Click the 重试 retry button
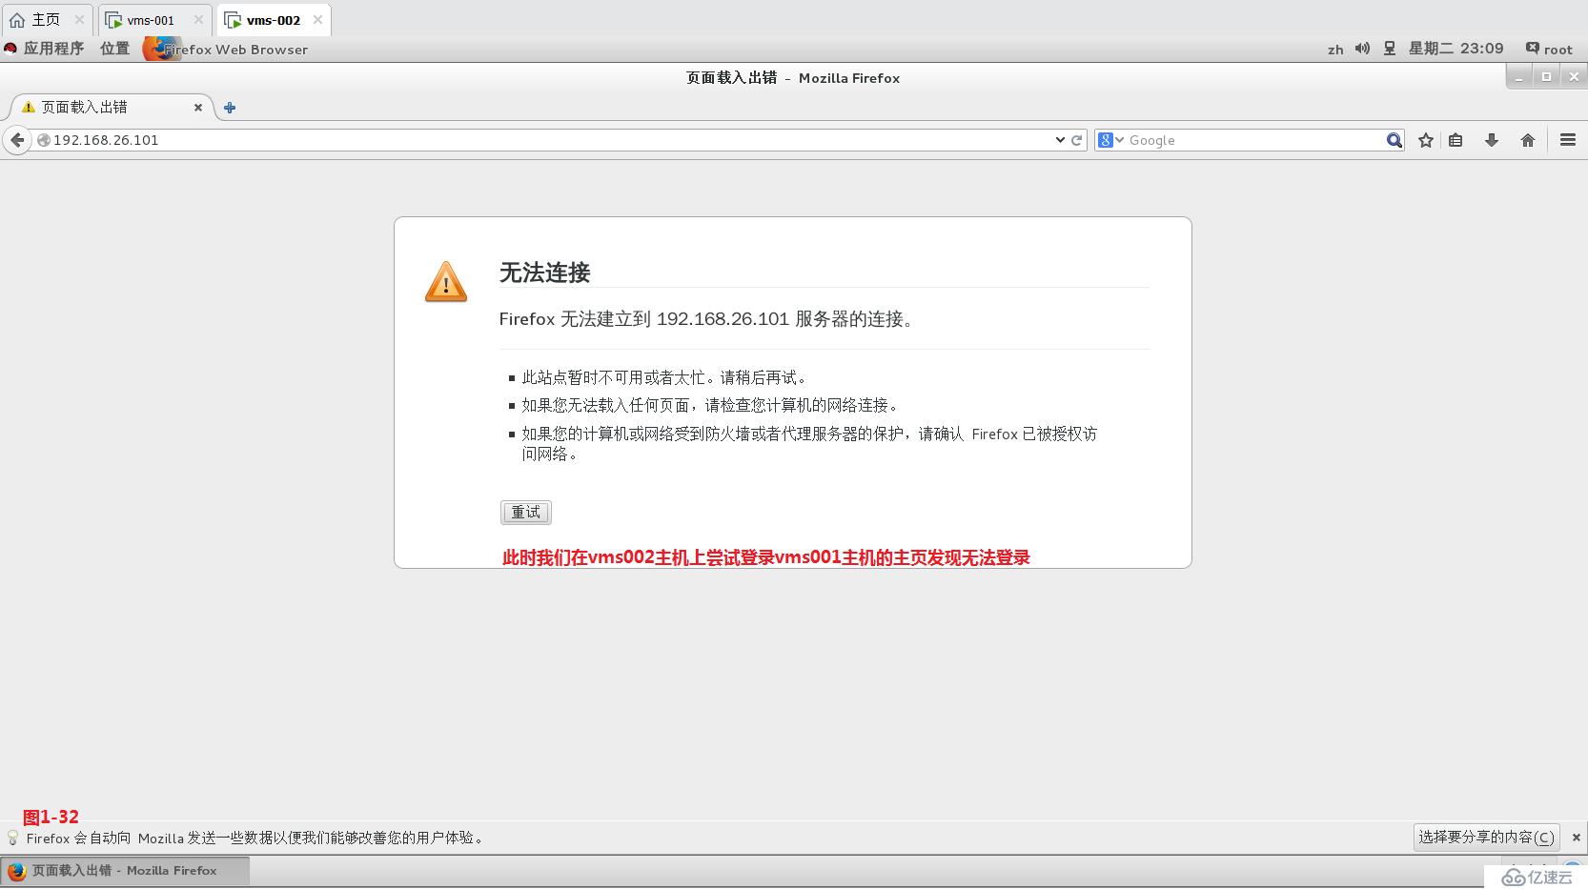This screenshot has width=1588, height=889. click(x=526, y=512)
